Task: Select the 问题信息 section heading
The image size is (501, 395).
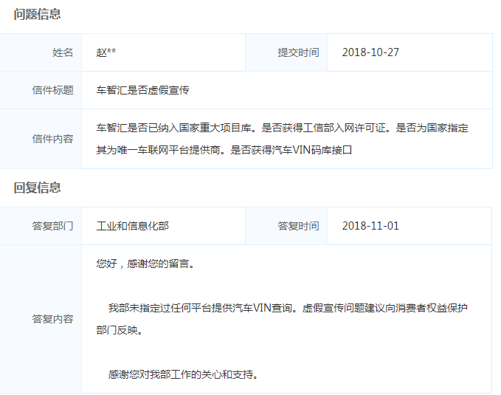Action: 37,14
